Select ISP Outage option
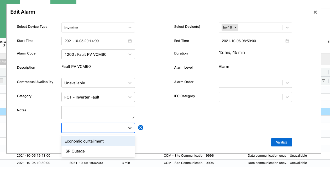The width and height of the screenshot is (330, 169). (98, 151)
